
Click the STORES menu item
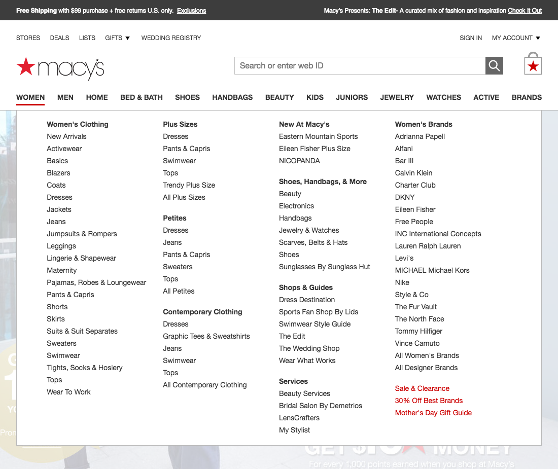point(28,38)
